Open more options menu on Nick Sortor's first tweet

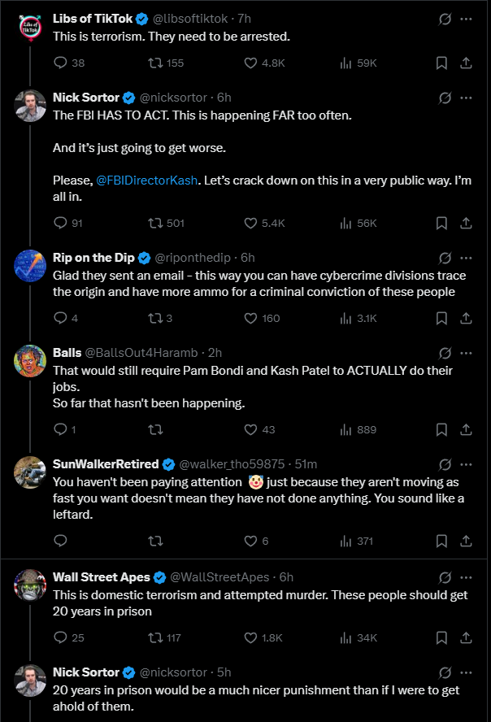tap(466, 98)
